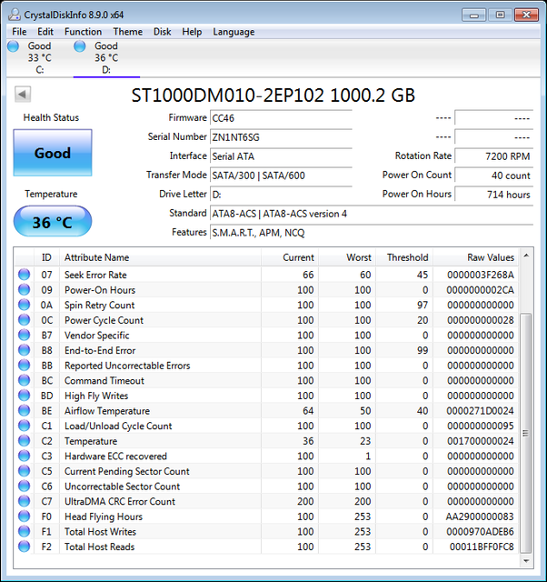Image resolution: width=547 pixels, height=582 pixels.
Task: Click the previous disk arrow icon
Action: 23,95
